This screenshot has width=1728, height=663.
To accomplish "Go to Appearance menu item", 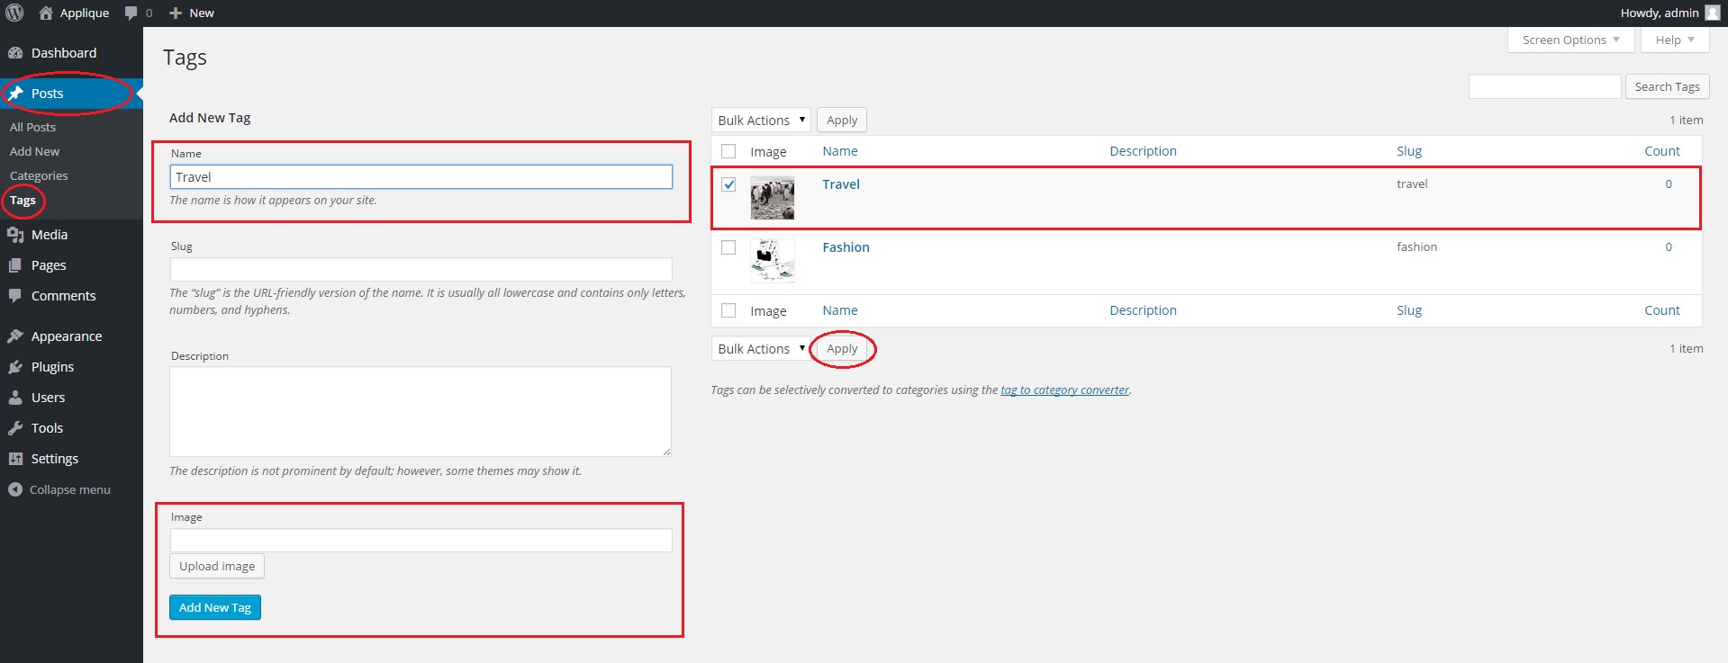I will pyautogui.click(x=67, y=336).
